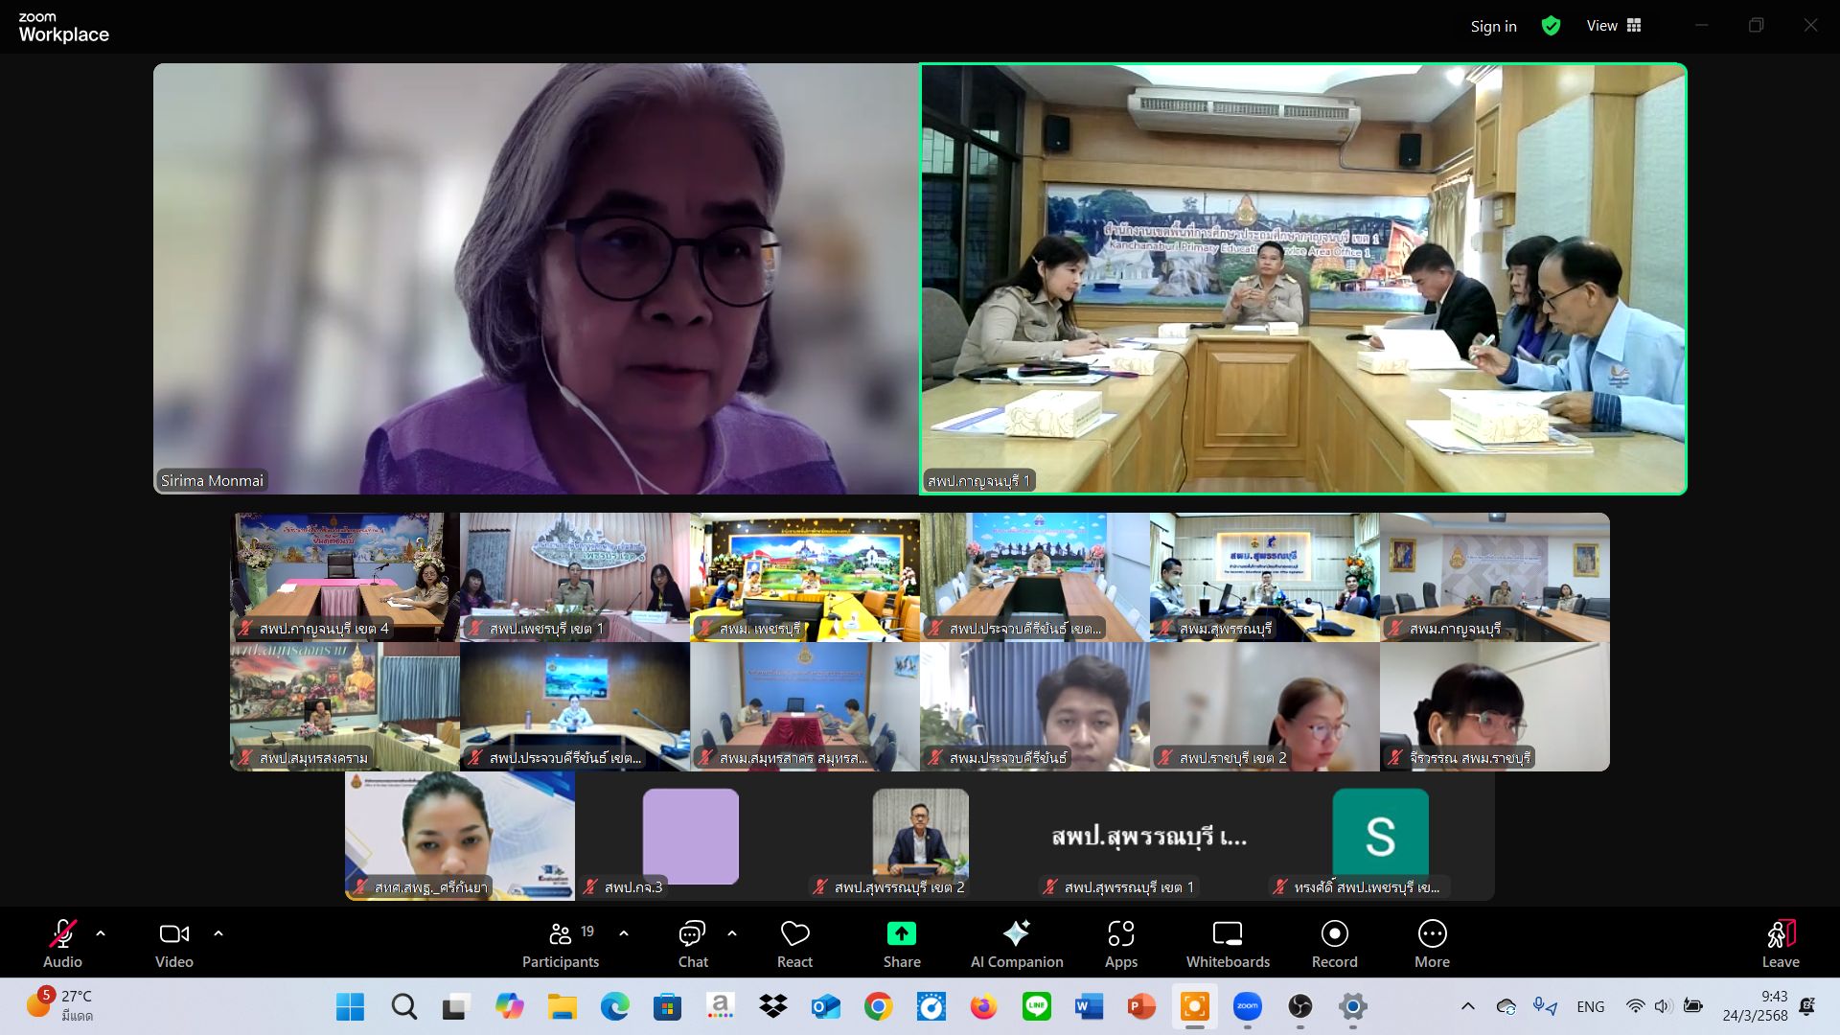The width and height of the screenshot is (1840, 1035).
Task: Select the สพม. เพชรบุรี video tile
Action: (x=805, y=577)
